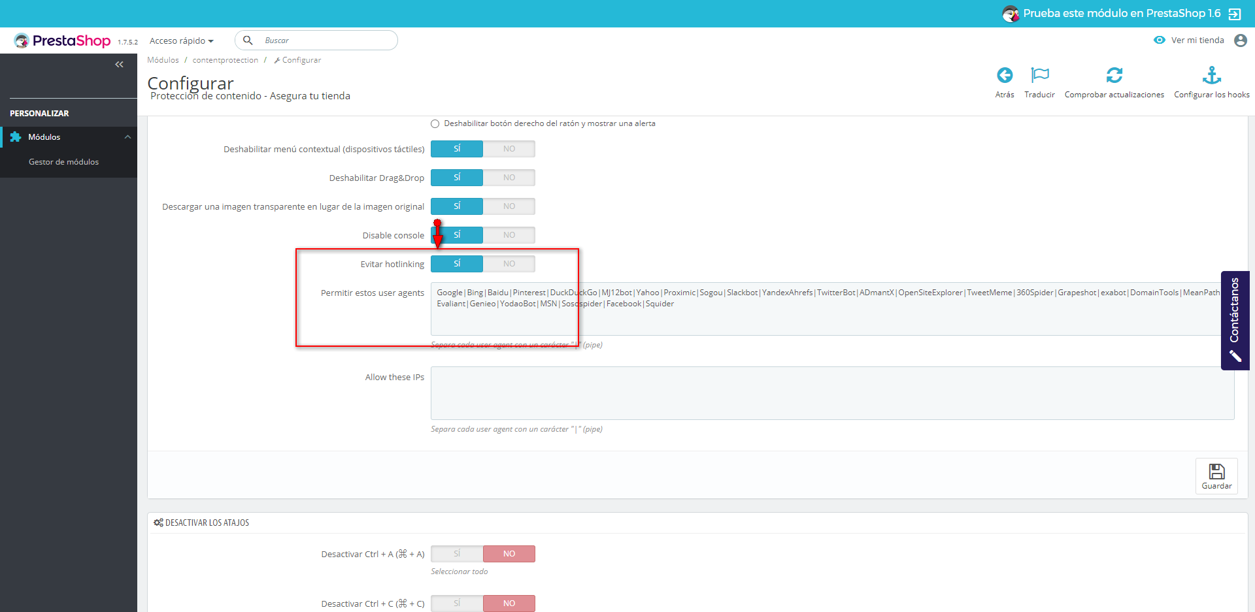1255x612 pixels.
Task: Click Ver mi tienda link
Action: pos(1197,40)
